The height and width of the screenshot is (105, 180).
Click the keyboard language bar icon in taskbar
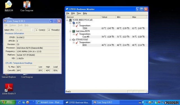pyautogui.click(x=140, y=102)
